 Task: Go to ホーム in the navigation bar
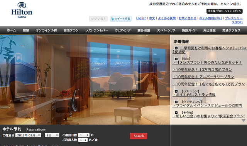coord(11,30)
